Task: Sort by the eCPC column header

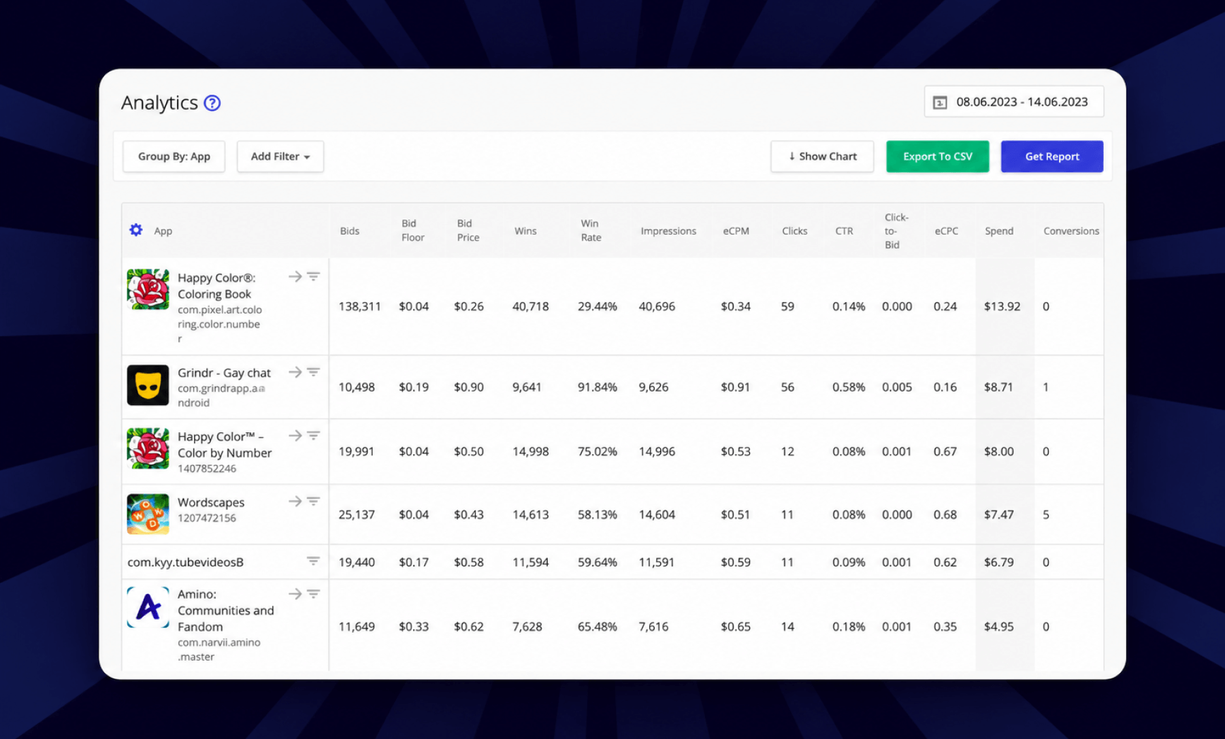Action: [x=946, y=231]
